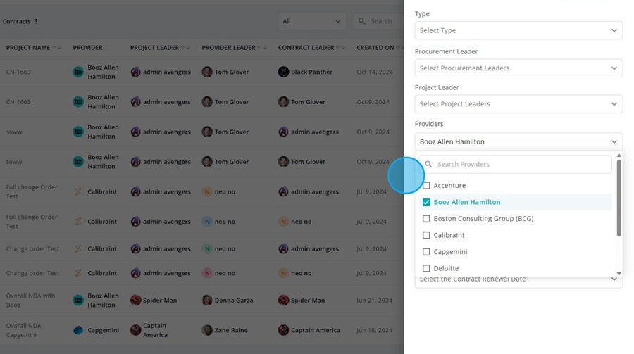Screen dimensions: 634x354
Task: Click the Search Providers magnifier icon
Action: pyautogui.click(x=428, y=164)
